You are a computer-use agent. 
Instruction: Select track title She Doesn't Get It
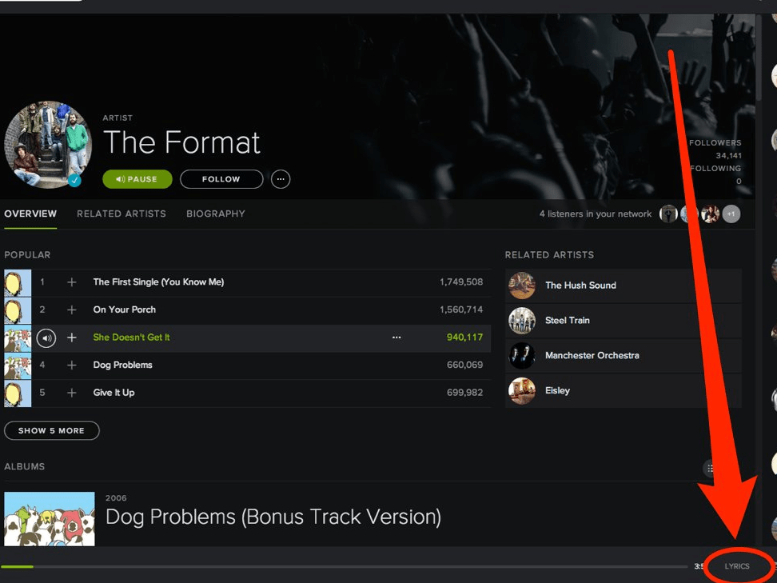(131, 337)
